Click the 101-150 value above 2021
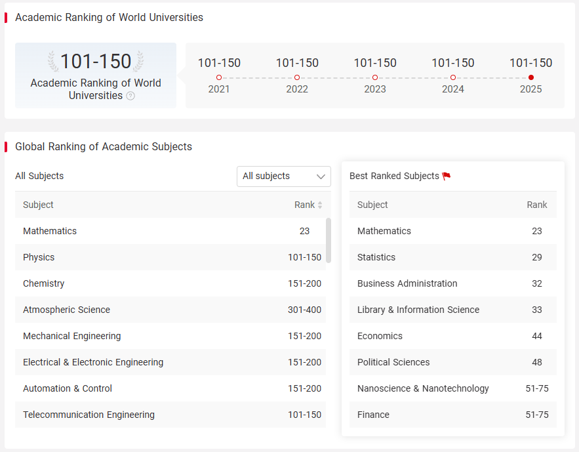 pos(219,63)
